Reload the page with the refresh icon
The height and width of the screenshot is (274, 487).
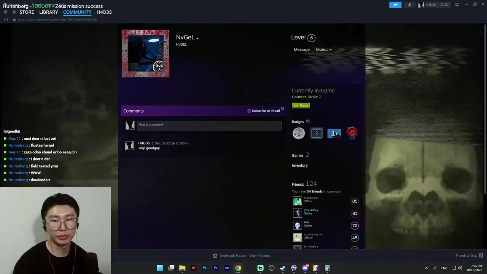[6, 19]
